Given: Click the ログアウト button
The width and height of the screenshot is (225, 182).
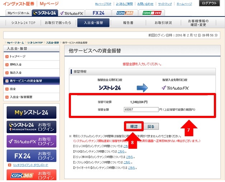Looking at the screenshot, I should tap(209, 3).
